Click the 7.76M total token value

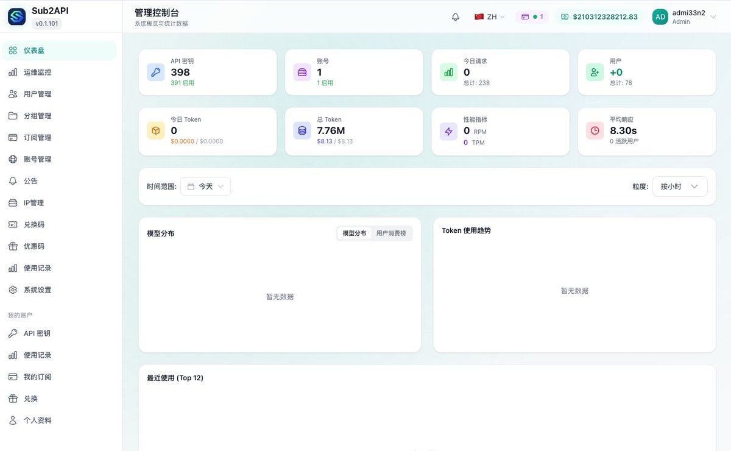[x=331, y=130]
